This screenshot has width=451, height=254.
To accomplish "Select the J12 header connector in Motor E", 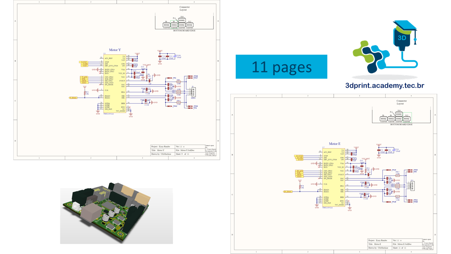I will [x=413, y=186].
